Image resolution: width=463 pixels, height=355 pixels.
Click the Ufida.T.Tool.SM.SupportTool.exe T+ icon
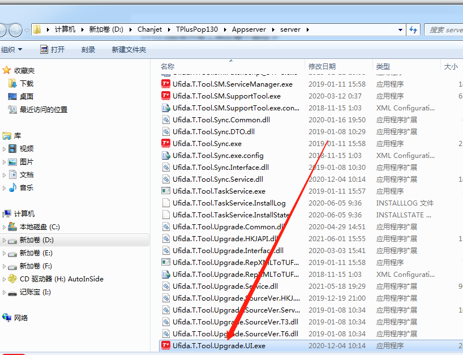pyautogui.click(x=166, y=96)
